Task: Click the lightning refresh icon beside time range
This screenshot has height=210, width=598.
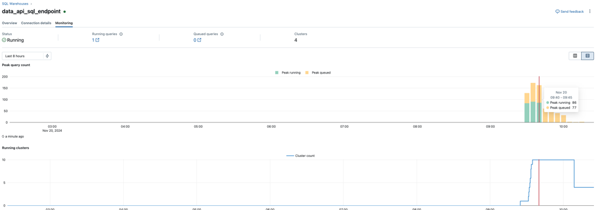Action: pyautogui.click(x=47, y=56)
